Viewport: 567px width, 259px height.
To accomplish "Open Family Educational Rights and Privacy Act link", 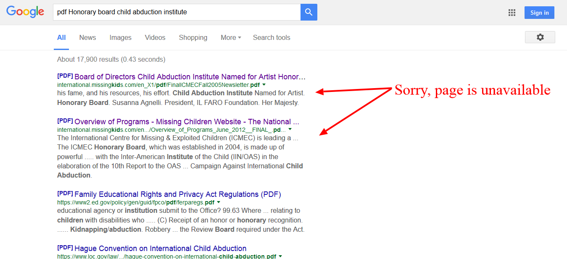I will (x=178, y=194).
